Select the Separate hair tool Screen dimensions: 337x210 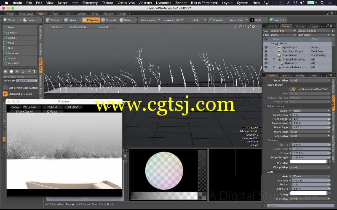[x=20, y=53]
